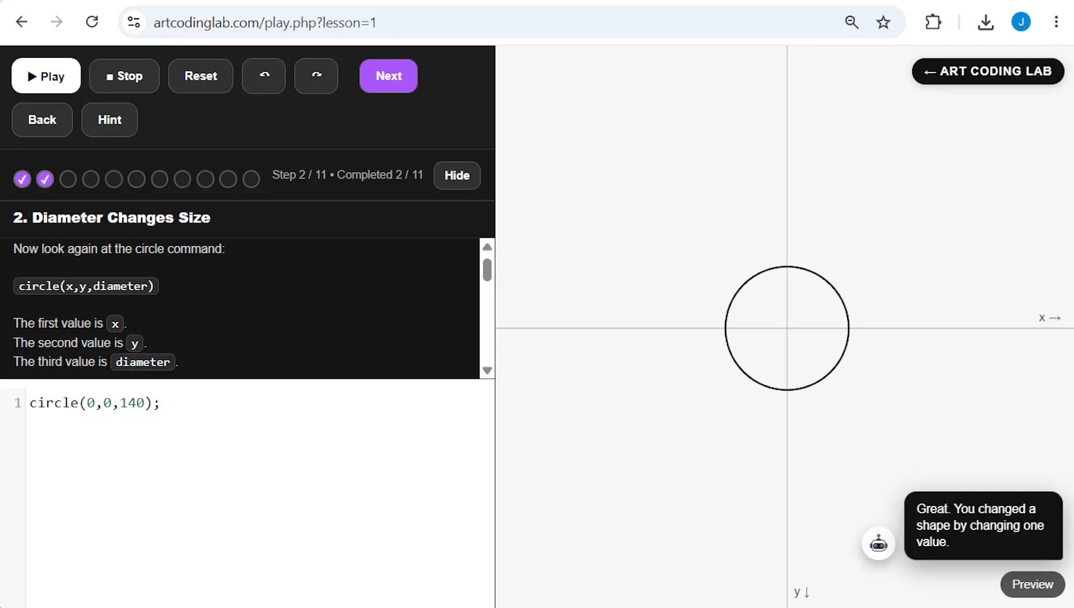Click the instructions scrollbar thumb
The image size is (1074, 608).
(487, 270)
